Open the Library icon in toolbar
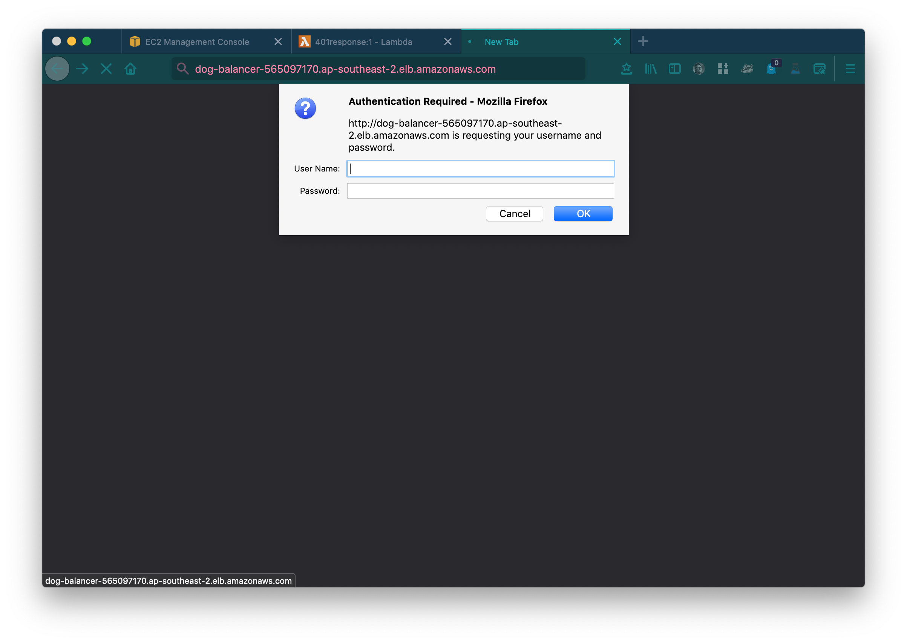 [x=650, y=69]
